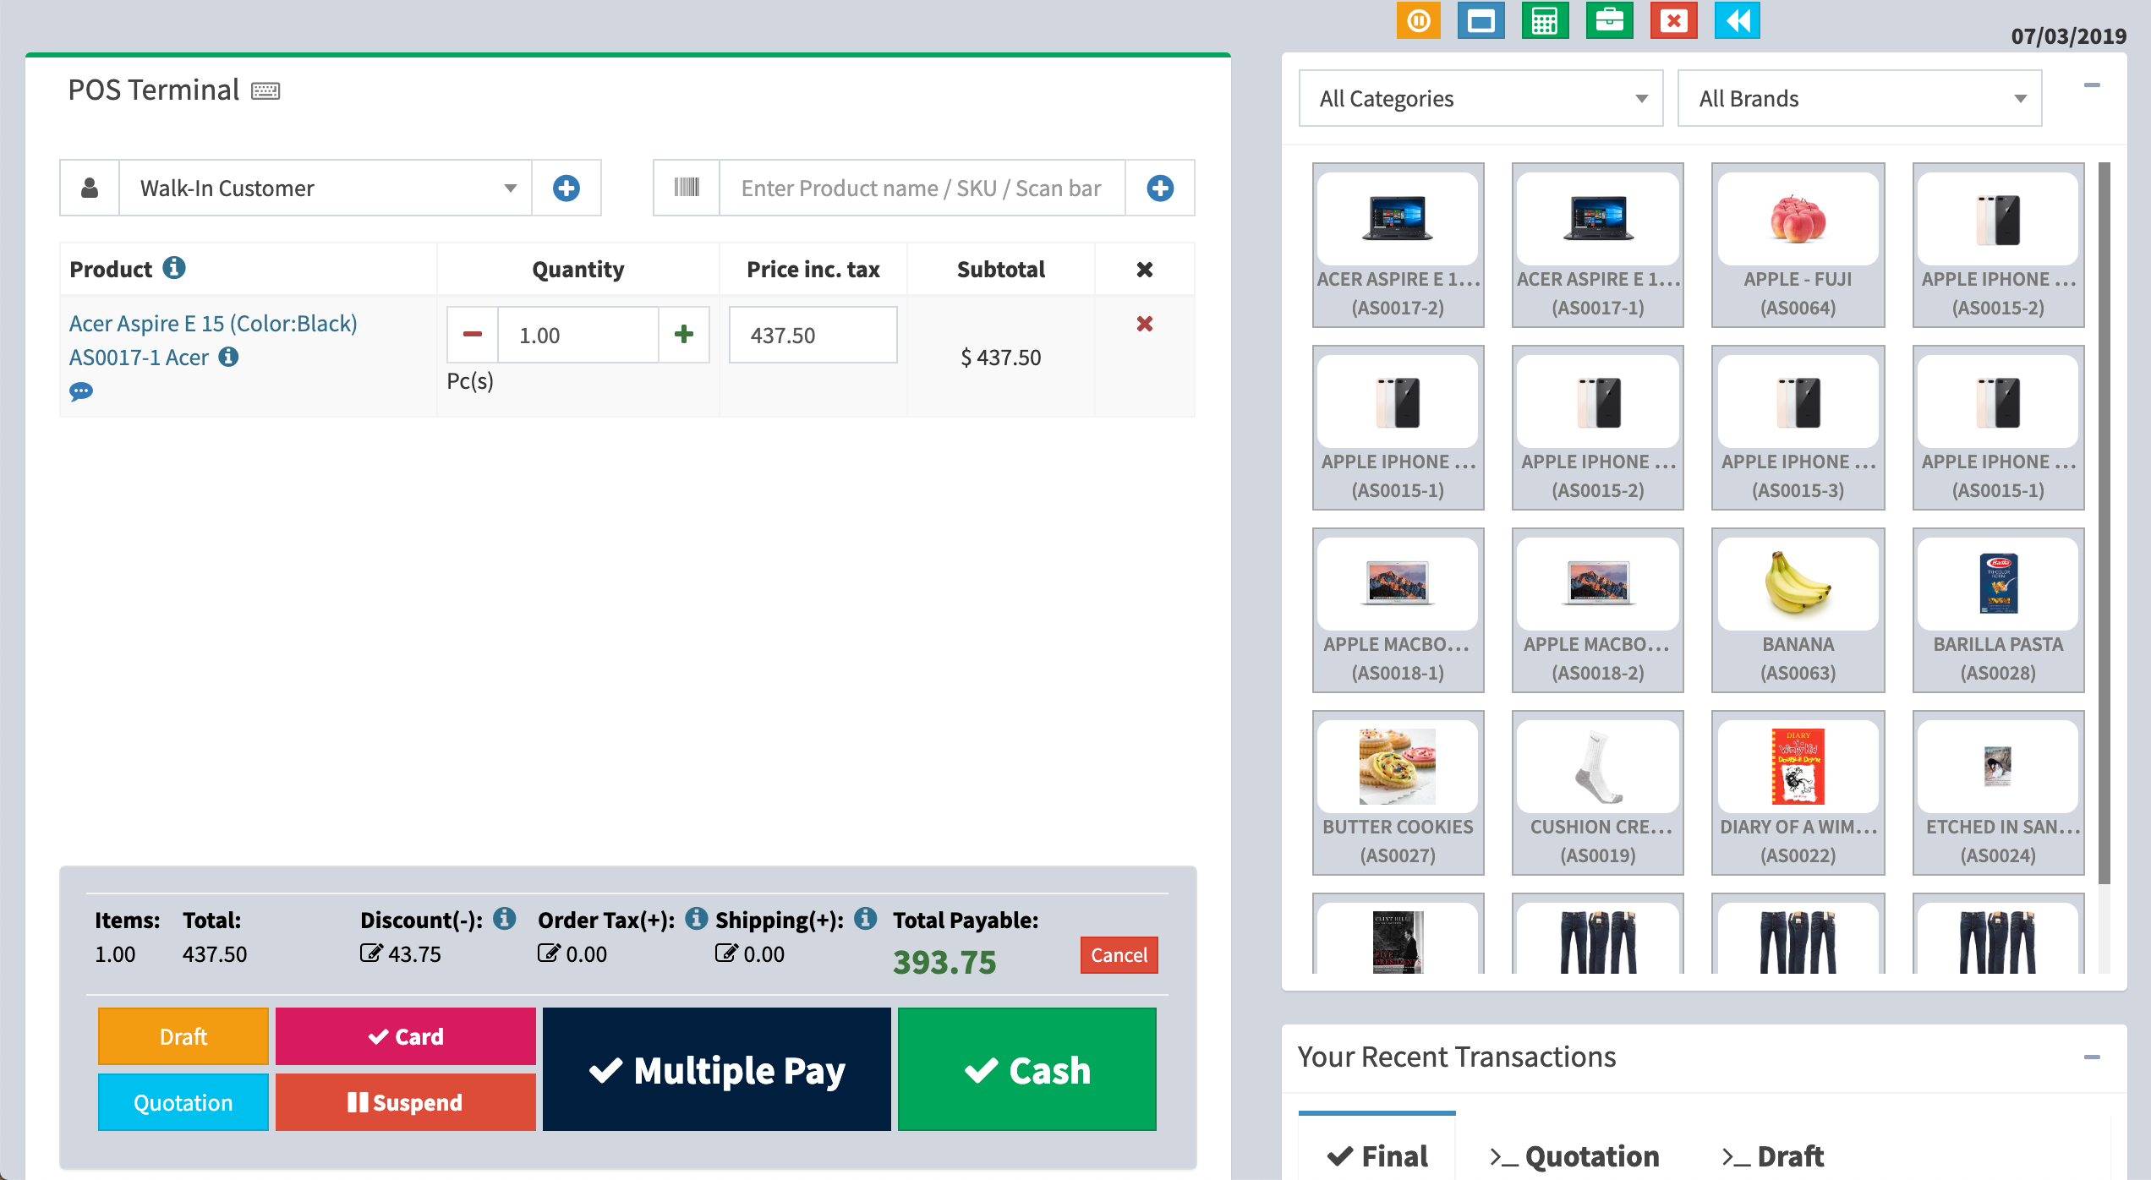2151x1180 pixels.
Task: Click the cyan rewind back icon
Action: 1738,20
